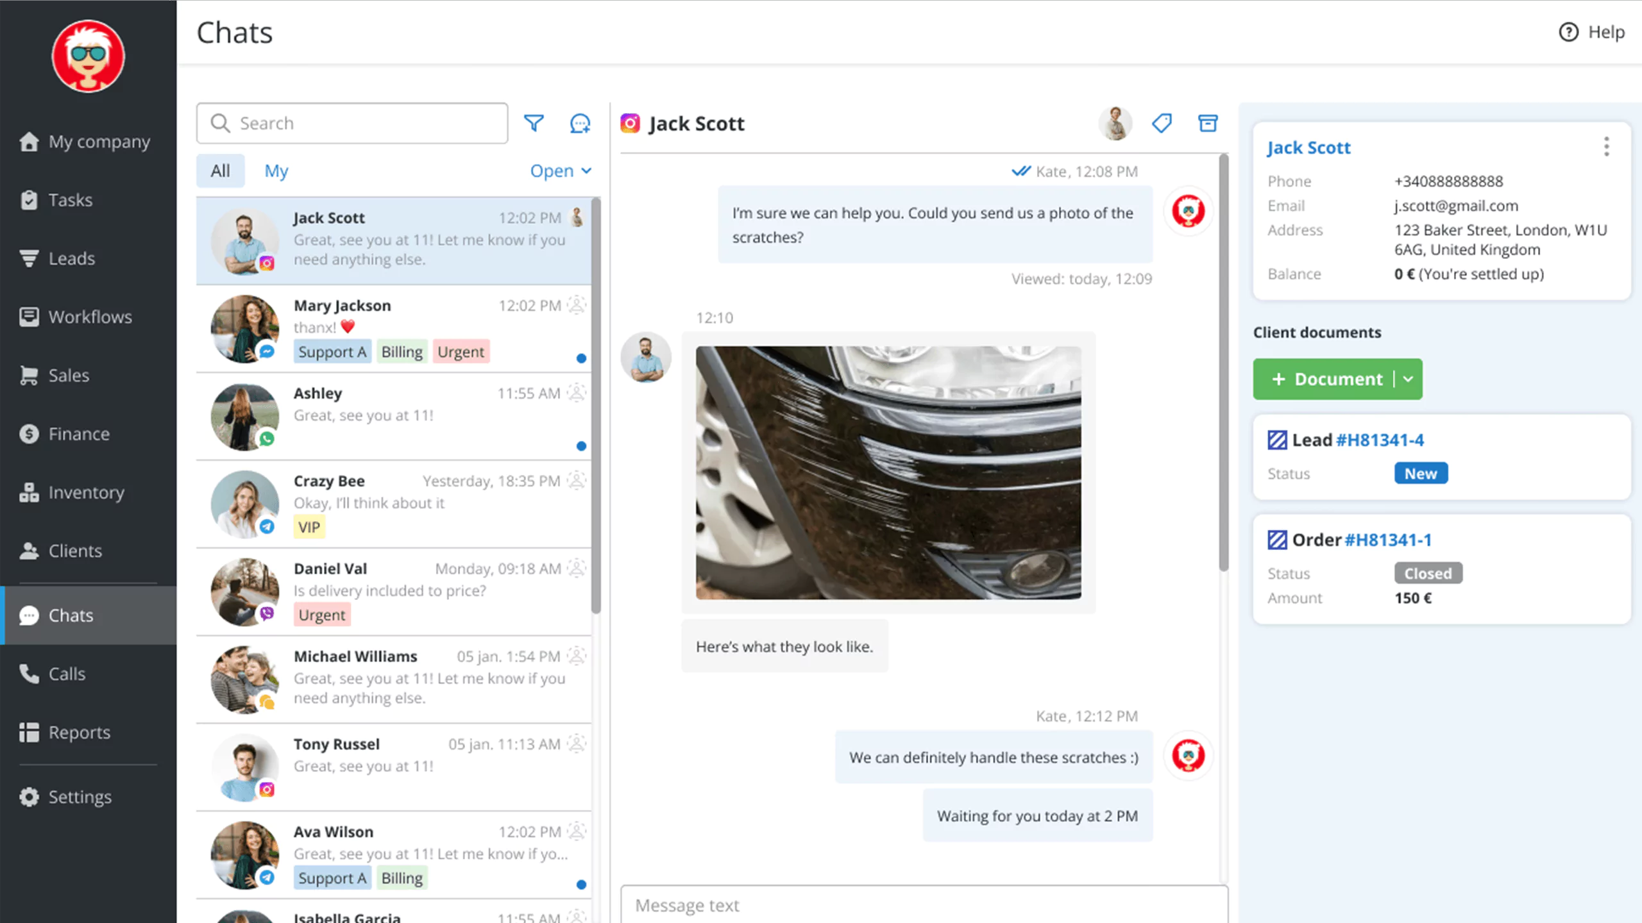This screenshot has width=1642, height=923.
Task: Click the Chats speech bubble icon
Action: pos(29,615)
